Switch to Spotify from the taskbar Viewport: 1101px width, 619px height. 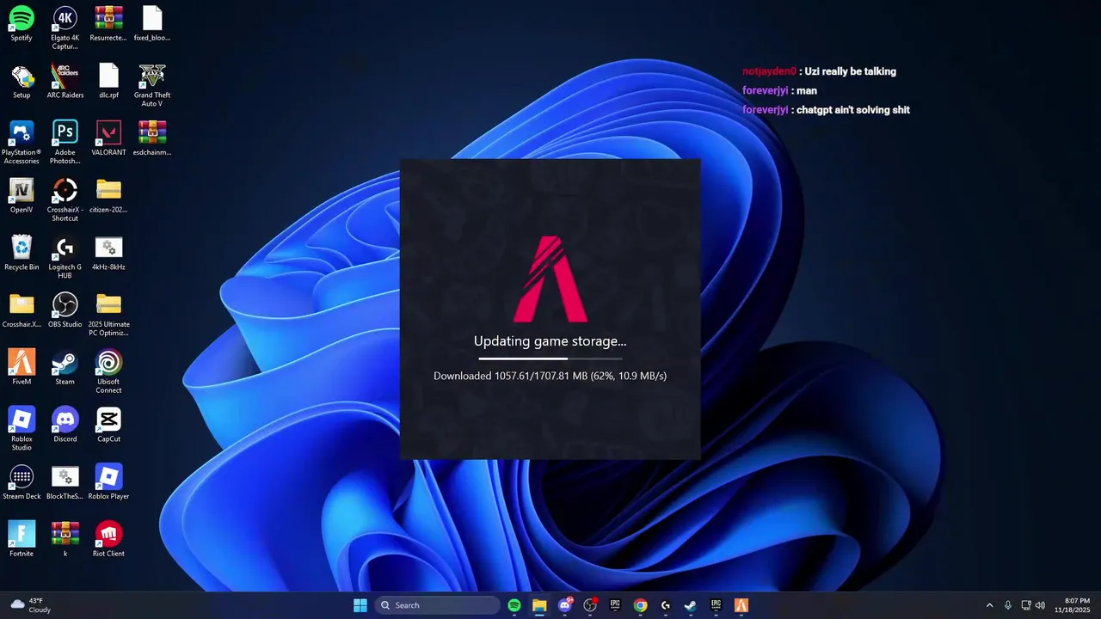point(514,605)
